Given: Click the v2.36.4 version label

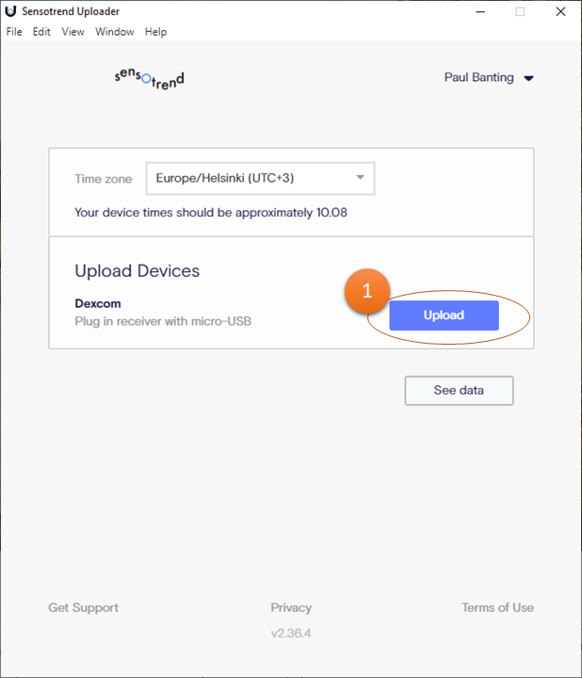Looking at the screenshot, I should [291, 633].
